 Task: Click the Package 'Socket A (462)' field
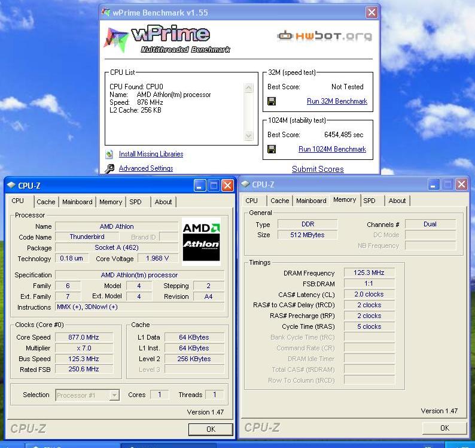coord(117,247)
